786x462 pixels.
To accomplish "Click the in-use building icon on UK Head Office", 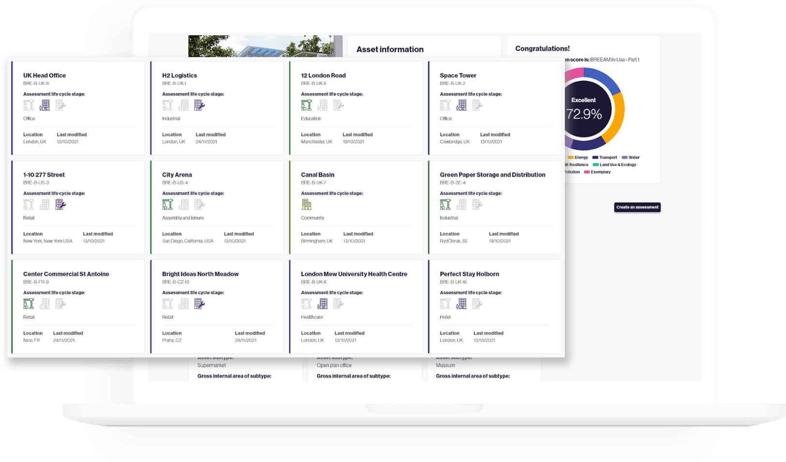I will (45, 105).
